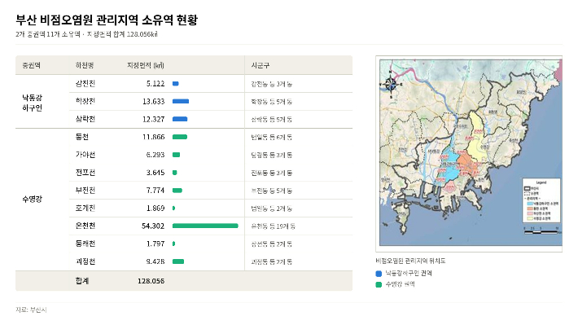Click the 동래천 river name

85,244
